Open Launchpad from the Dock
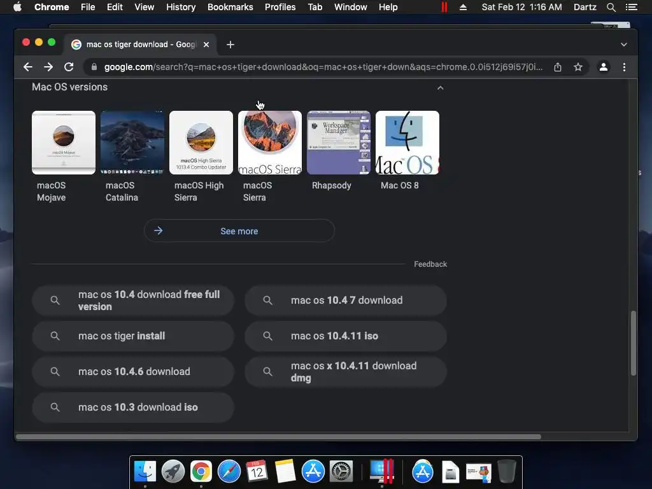 click(x=173, y=471)
